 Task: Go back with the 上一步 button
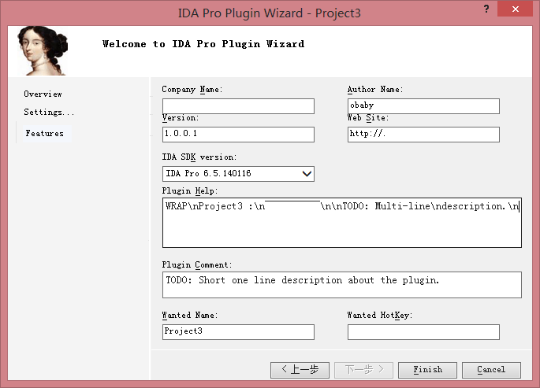[300, 370]
